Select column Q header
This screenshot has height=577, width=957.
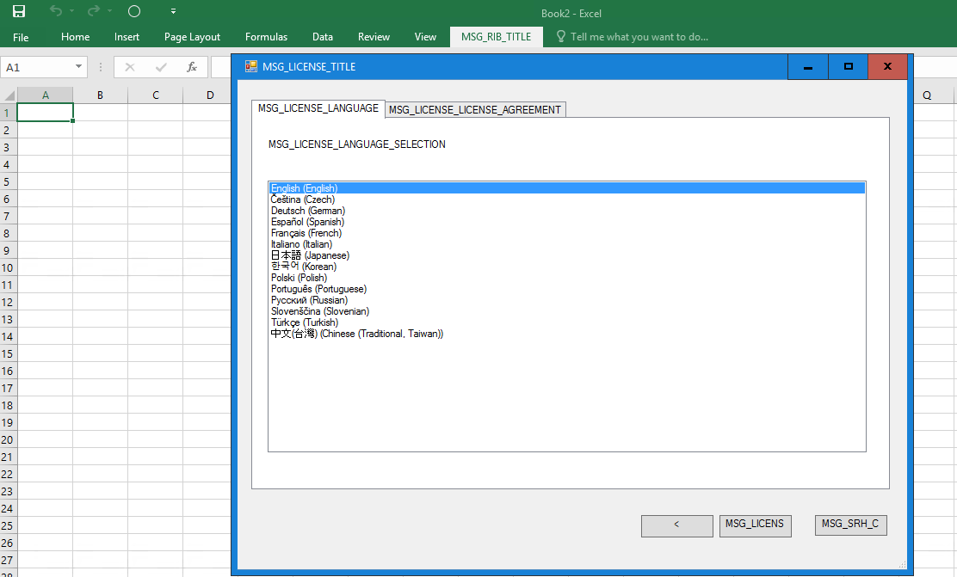[927, 95]
